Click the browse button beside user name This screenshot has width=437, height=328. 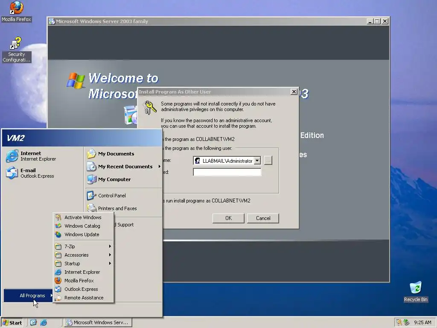268,161
